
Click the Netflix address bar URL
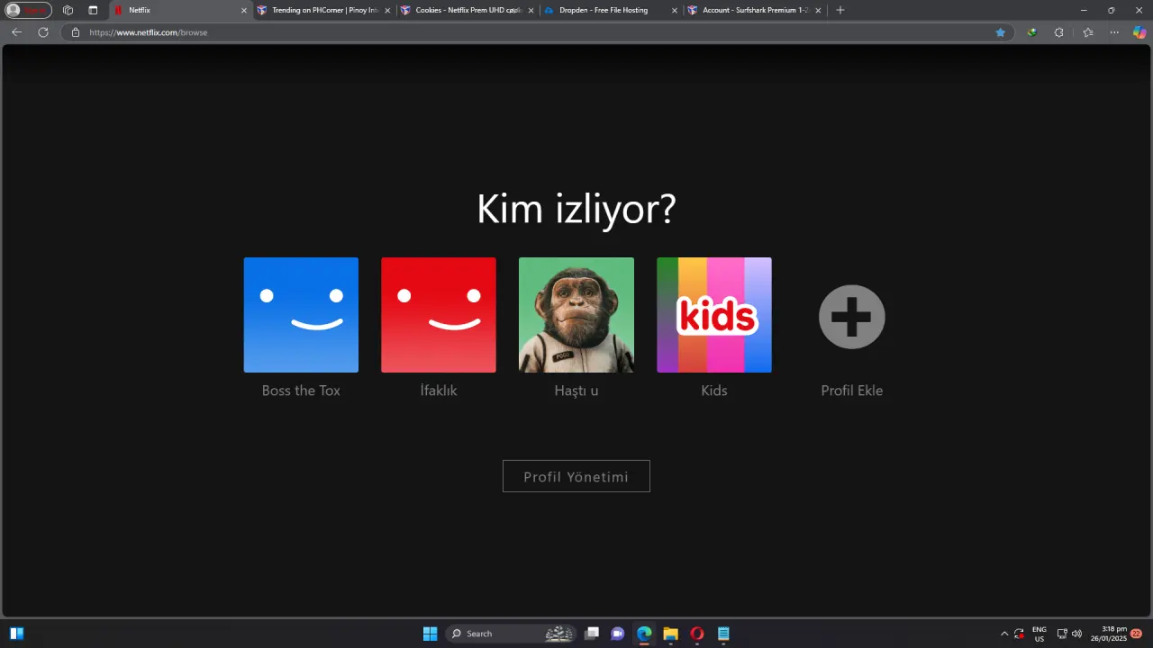tap(148, 32)
